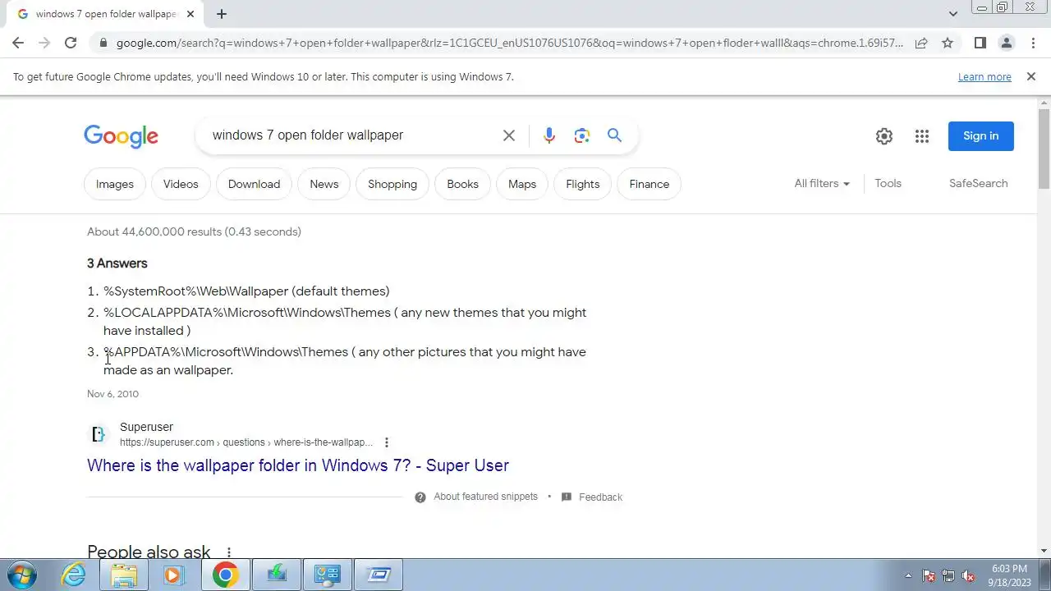
Task: Go back to the previous page
Action: (x=18, y=43)
